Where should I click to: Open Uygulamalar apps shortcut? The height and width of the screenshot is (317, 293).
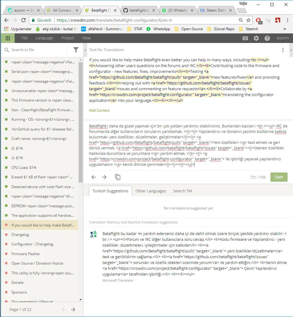(18, 29)
